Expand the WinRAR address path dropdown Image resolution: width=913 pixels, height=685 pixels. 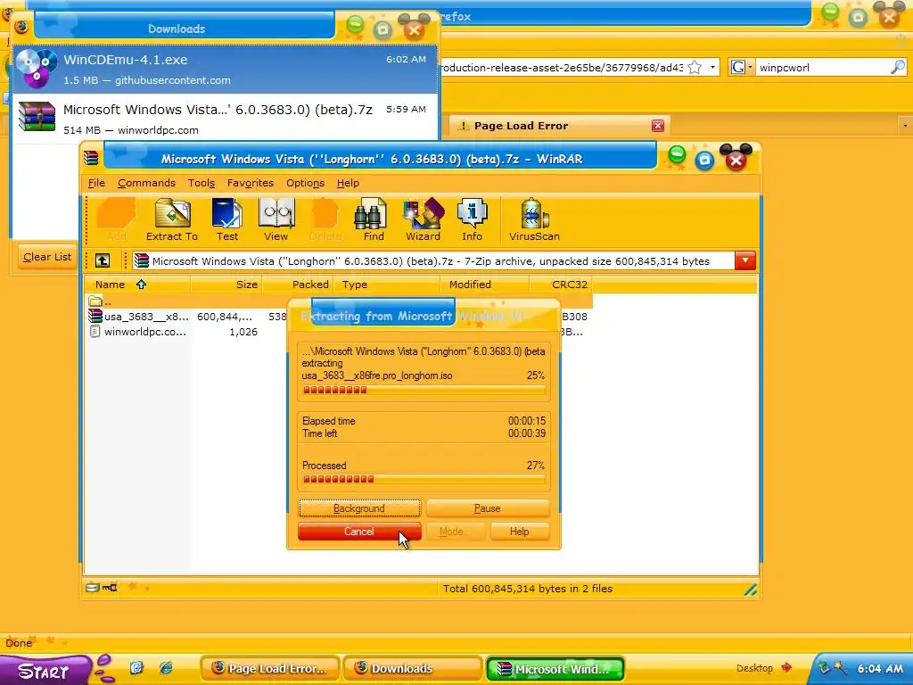[745, 260]
